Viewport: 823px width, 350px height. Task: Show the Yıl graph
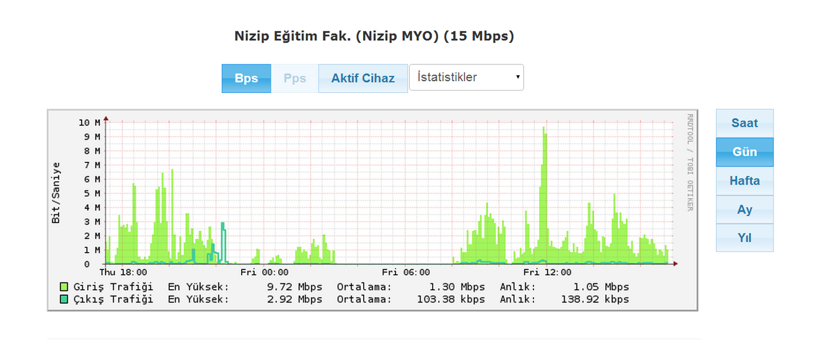[x=744, y=238]
